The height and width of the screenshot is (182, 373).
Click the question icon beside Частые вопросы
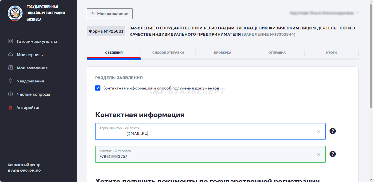[x=11, y=94]
